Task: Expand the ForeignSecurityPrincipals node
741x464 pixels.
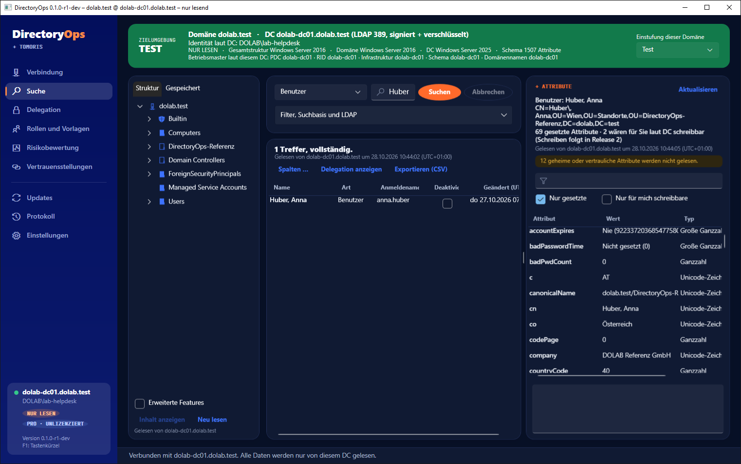Action: pyautogui.click(x=149, y=174)
